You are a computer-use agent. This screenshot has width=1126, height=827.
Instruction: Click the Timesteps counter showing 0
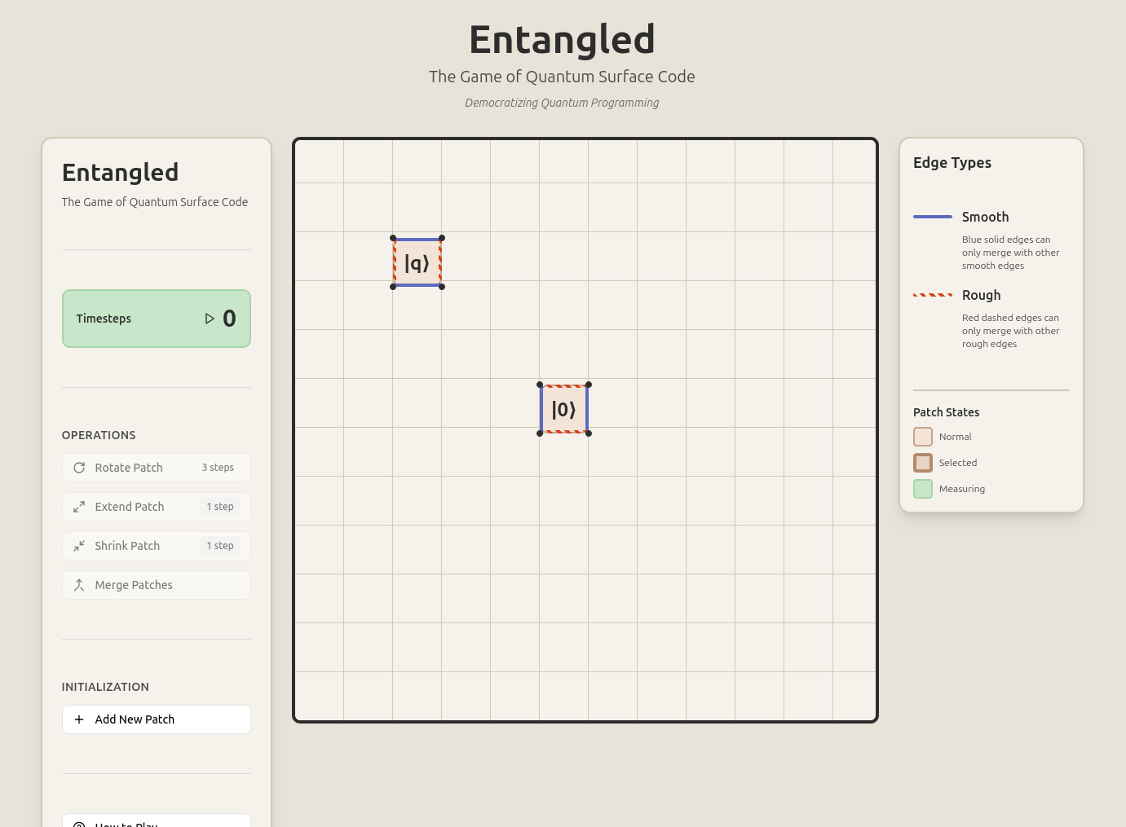pyautogui.click(x=156, y=319)
